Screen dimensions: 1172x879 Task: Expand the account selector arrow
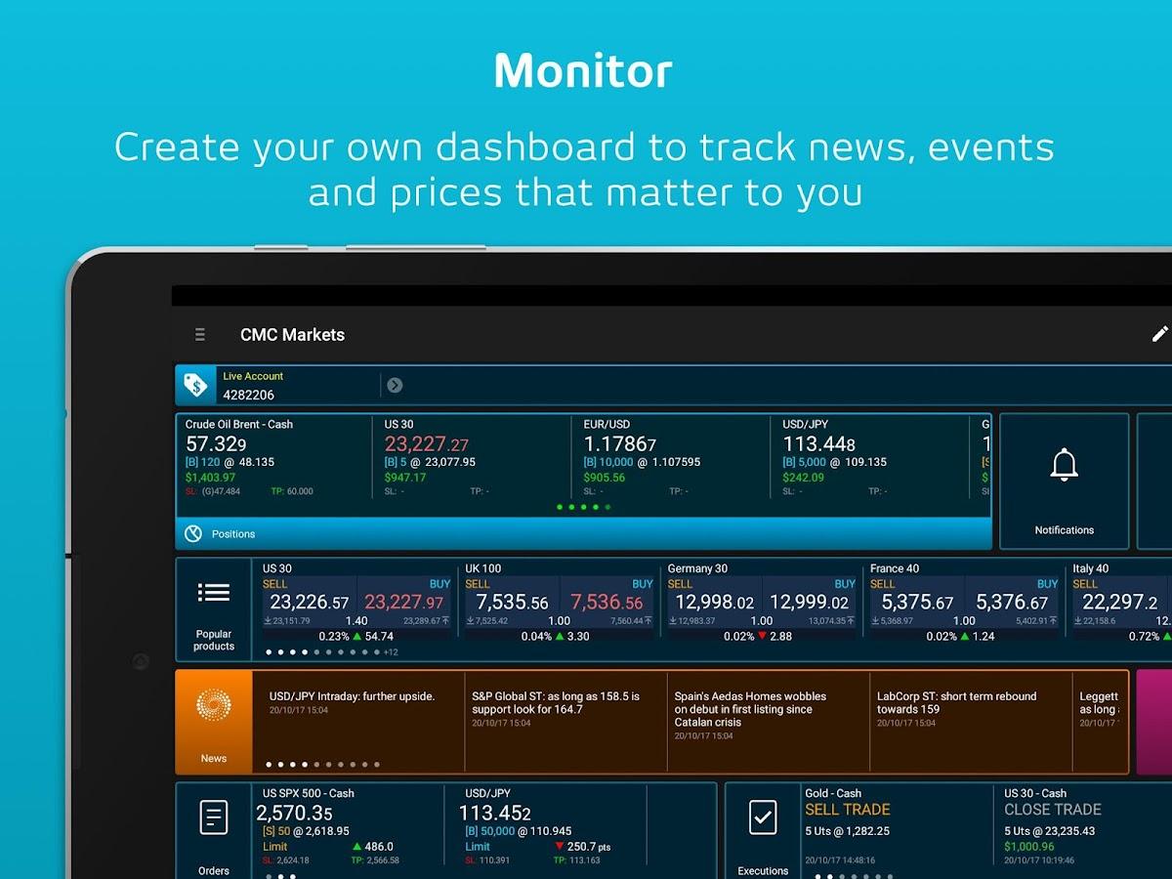[395, 385]
